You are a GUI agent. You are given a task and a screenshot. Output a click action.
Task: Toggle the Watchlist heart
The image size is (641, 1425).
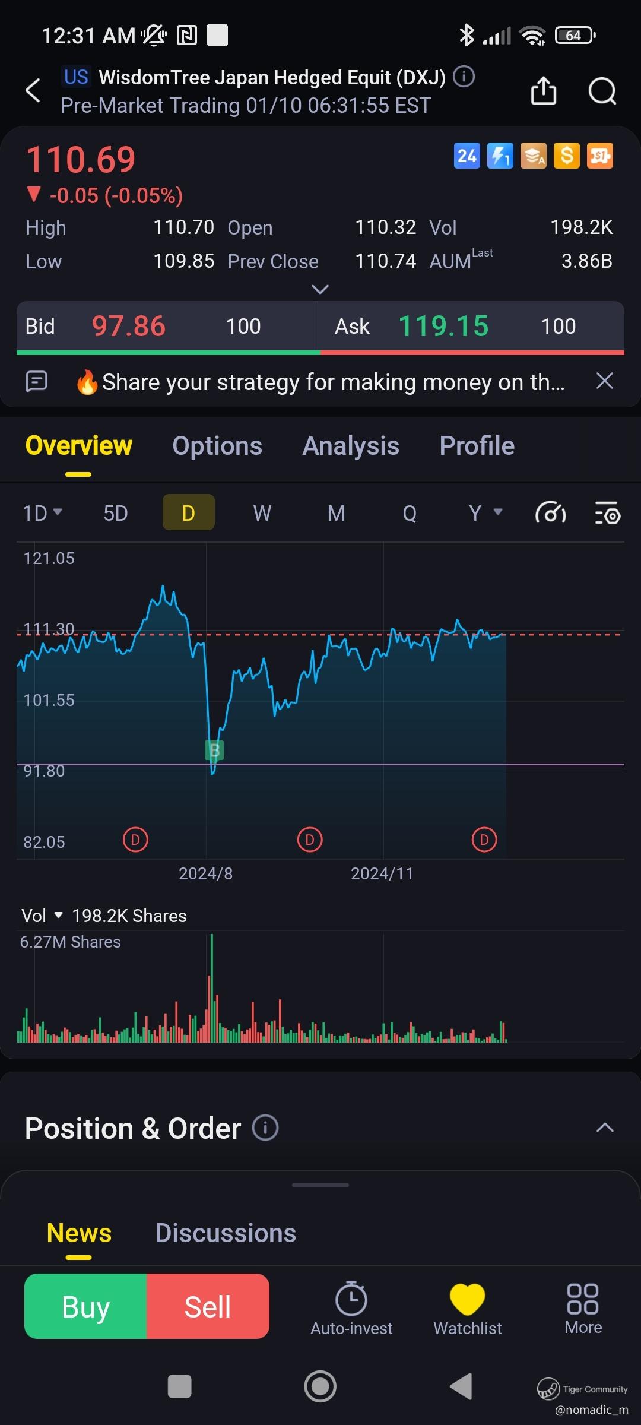click(x=468, y=1309)
